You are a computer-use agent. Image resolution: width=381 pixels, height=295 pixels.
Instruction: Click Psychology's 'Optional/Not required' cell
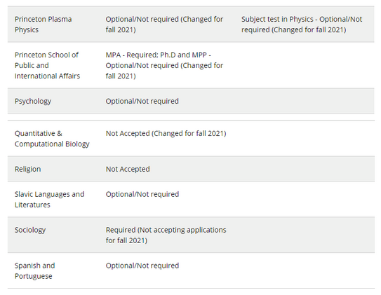142,101
